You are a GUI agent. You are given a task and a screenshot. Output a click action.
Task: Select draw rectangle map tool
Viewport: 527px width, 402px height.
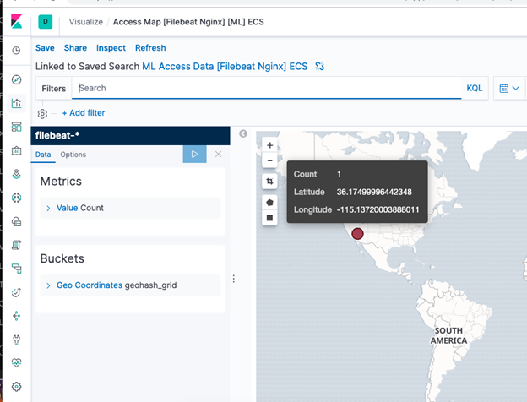coord(269,218)
